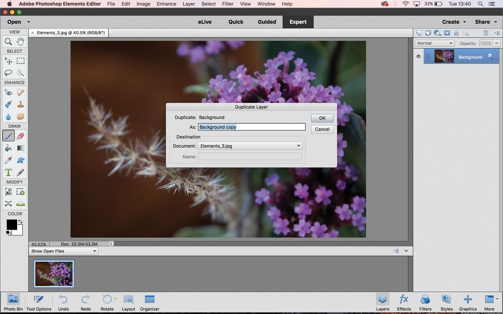Screen dimensions: 503x314
Task: Cancel the Duplicate Layer dialog
Action: click(322, 129)
